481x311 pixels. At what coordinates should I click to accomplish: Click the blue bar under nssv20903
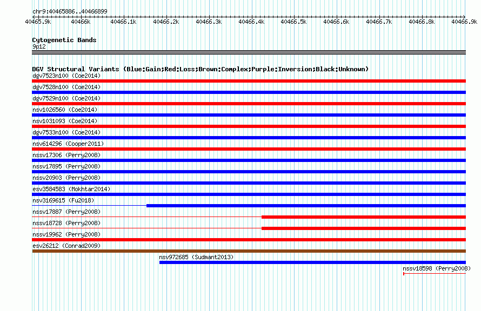[249, 183]
